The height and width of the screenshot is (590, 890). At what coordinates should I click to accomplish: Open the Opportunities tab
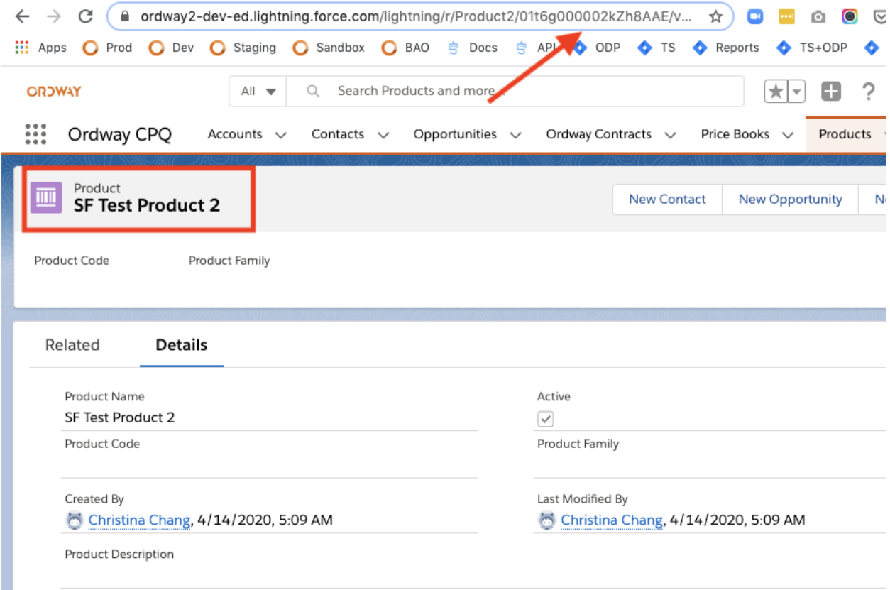coord(455,134)
